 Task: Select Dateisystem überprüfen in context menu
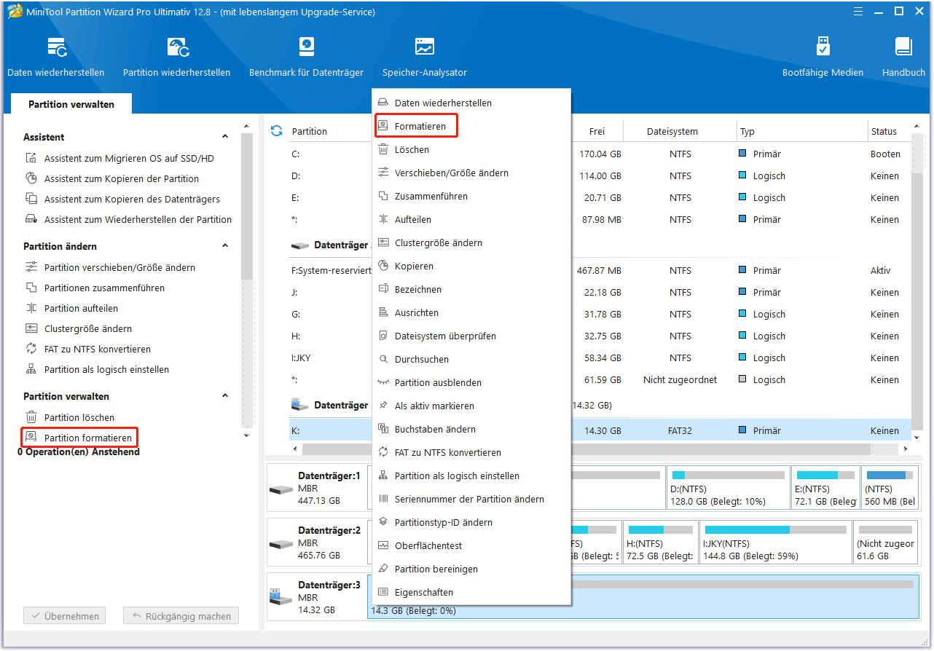tap(445, 336)
